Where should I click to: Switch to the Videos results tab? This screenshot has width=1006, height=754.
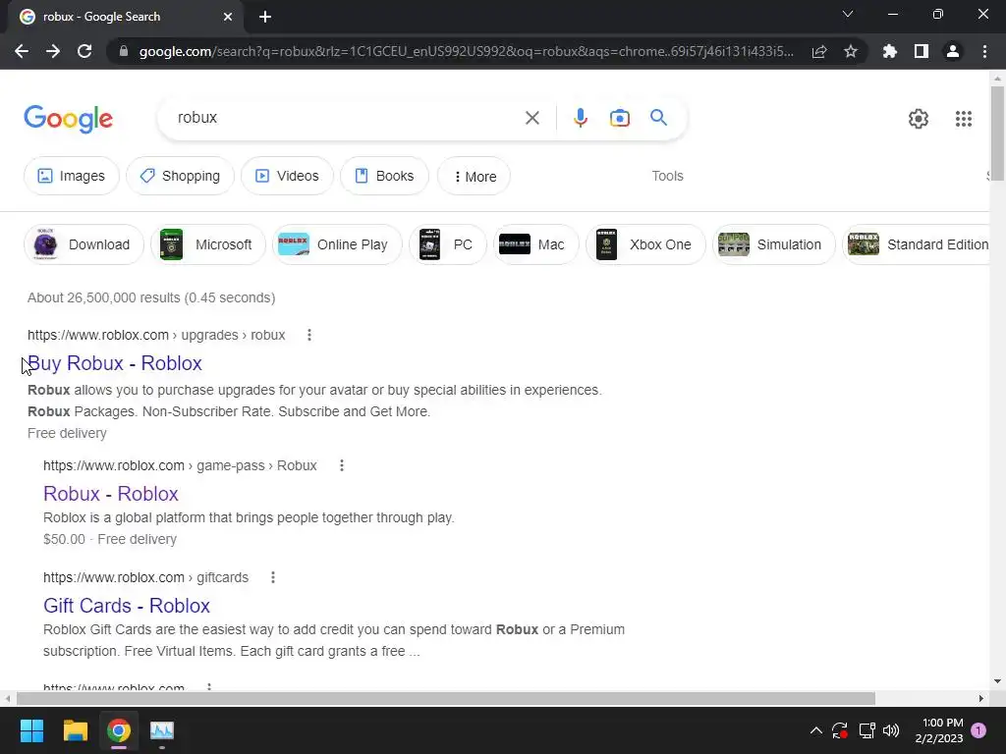click(287, 176)
